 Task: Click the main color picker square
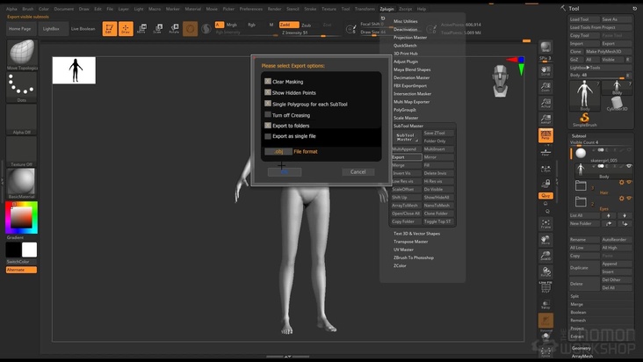pos(21,217)
